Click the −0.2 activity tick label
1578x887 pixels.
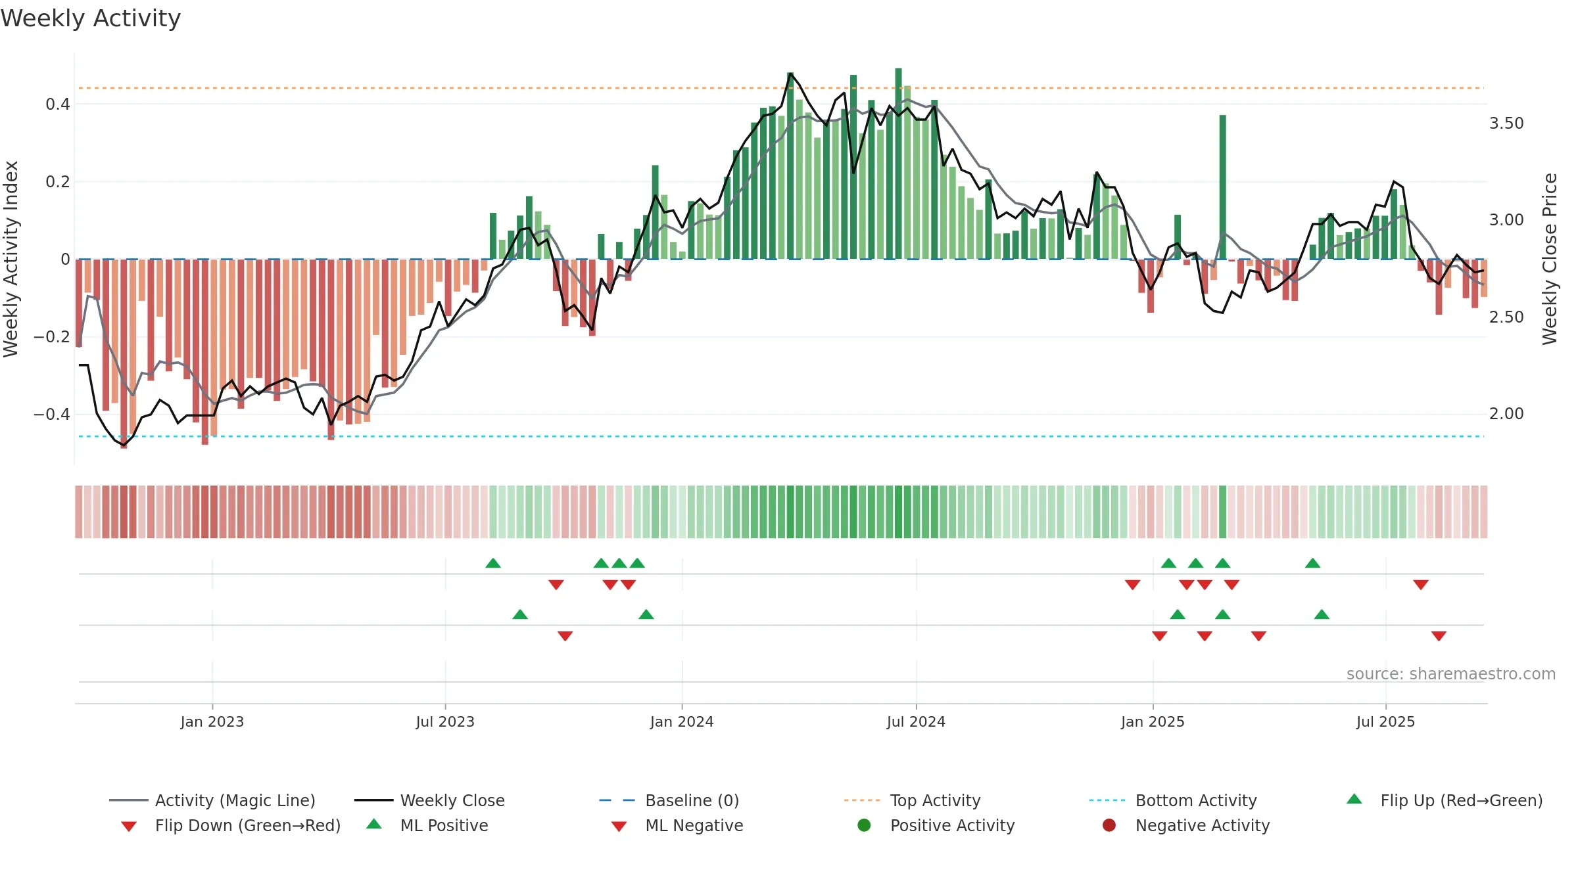pyautogui.click(x=51, y=336)
